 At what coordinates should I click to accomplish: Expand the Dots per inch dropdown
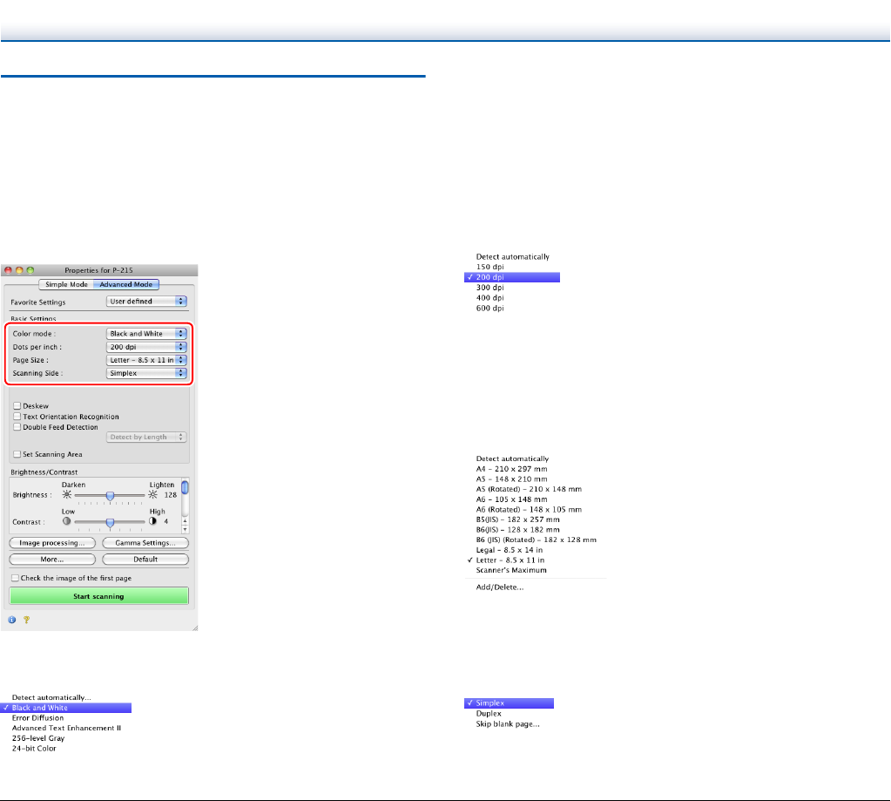click(x=146, y=346)
